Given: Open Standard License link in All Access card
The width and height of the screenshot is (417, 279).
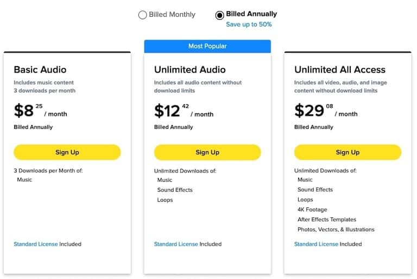Looking at the screenshot, I should pos(316,244).
